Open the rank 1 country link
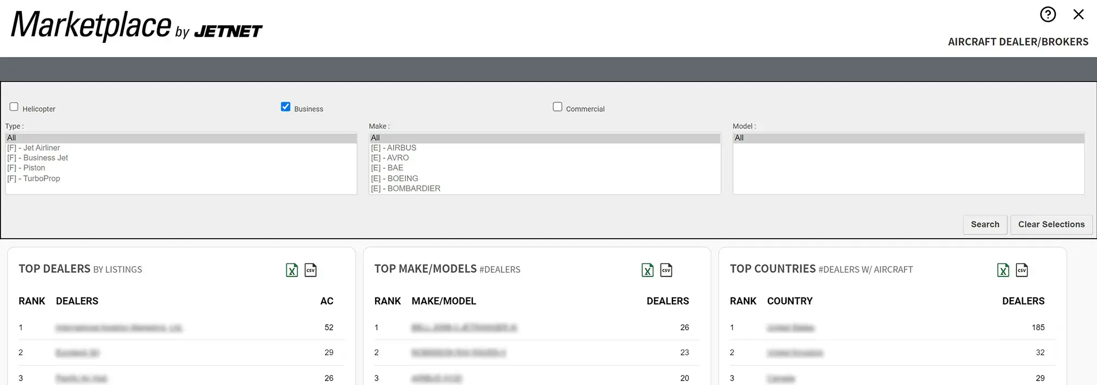 790,328
